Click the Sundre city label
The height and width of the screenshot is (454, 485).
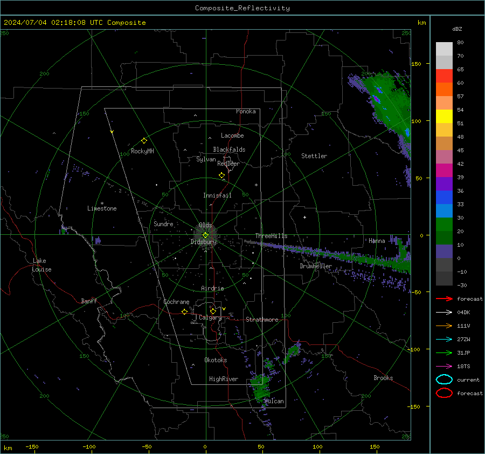pos(163,223)
